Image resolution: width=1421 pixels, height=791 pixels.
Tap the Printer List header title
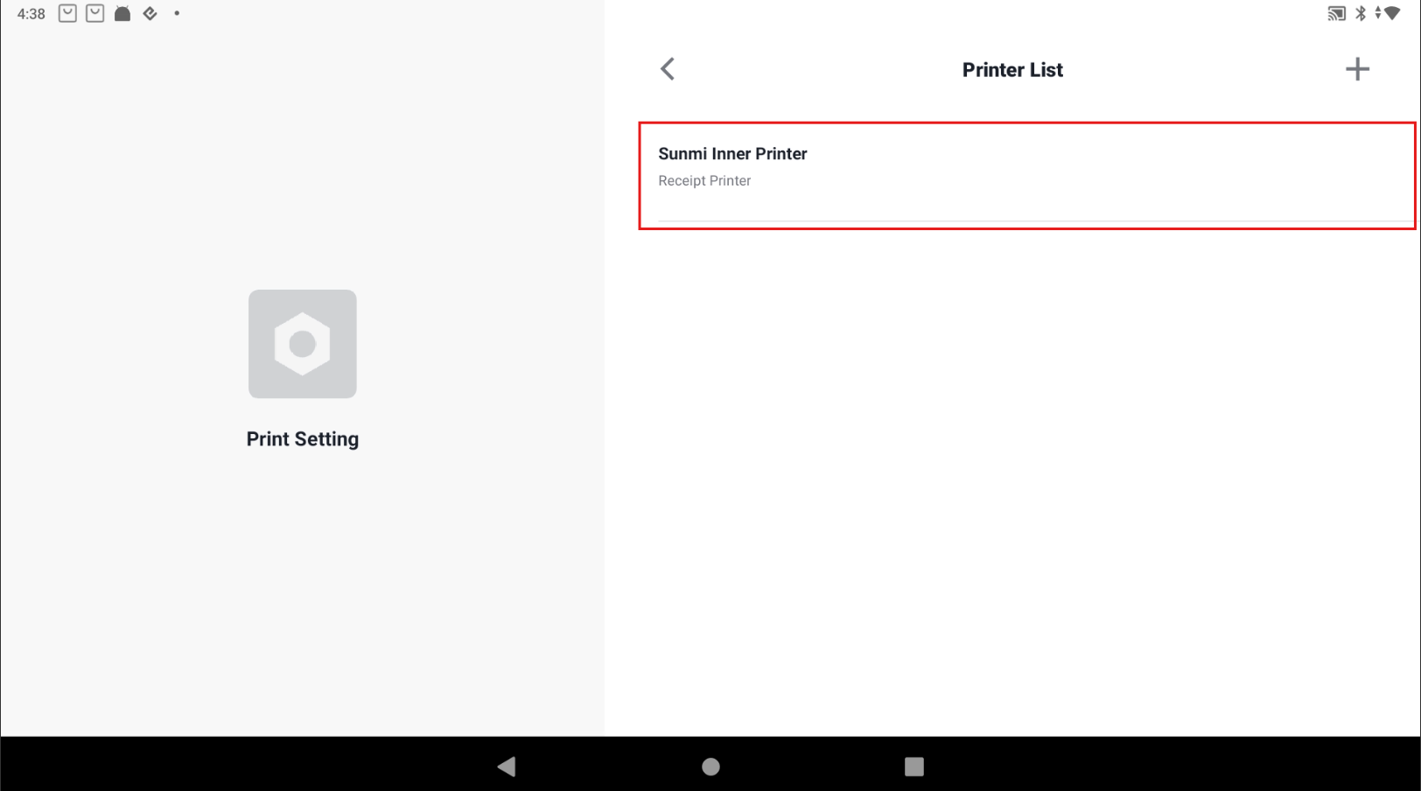pyautogui.click(x=1012, y=70)
